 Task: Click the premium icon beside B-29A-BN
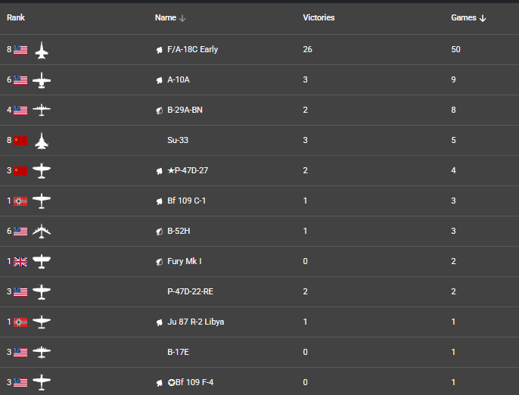[x=159, y=110]
